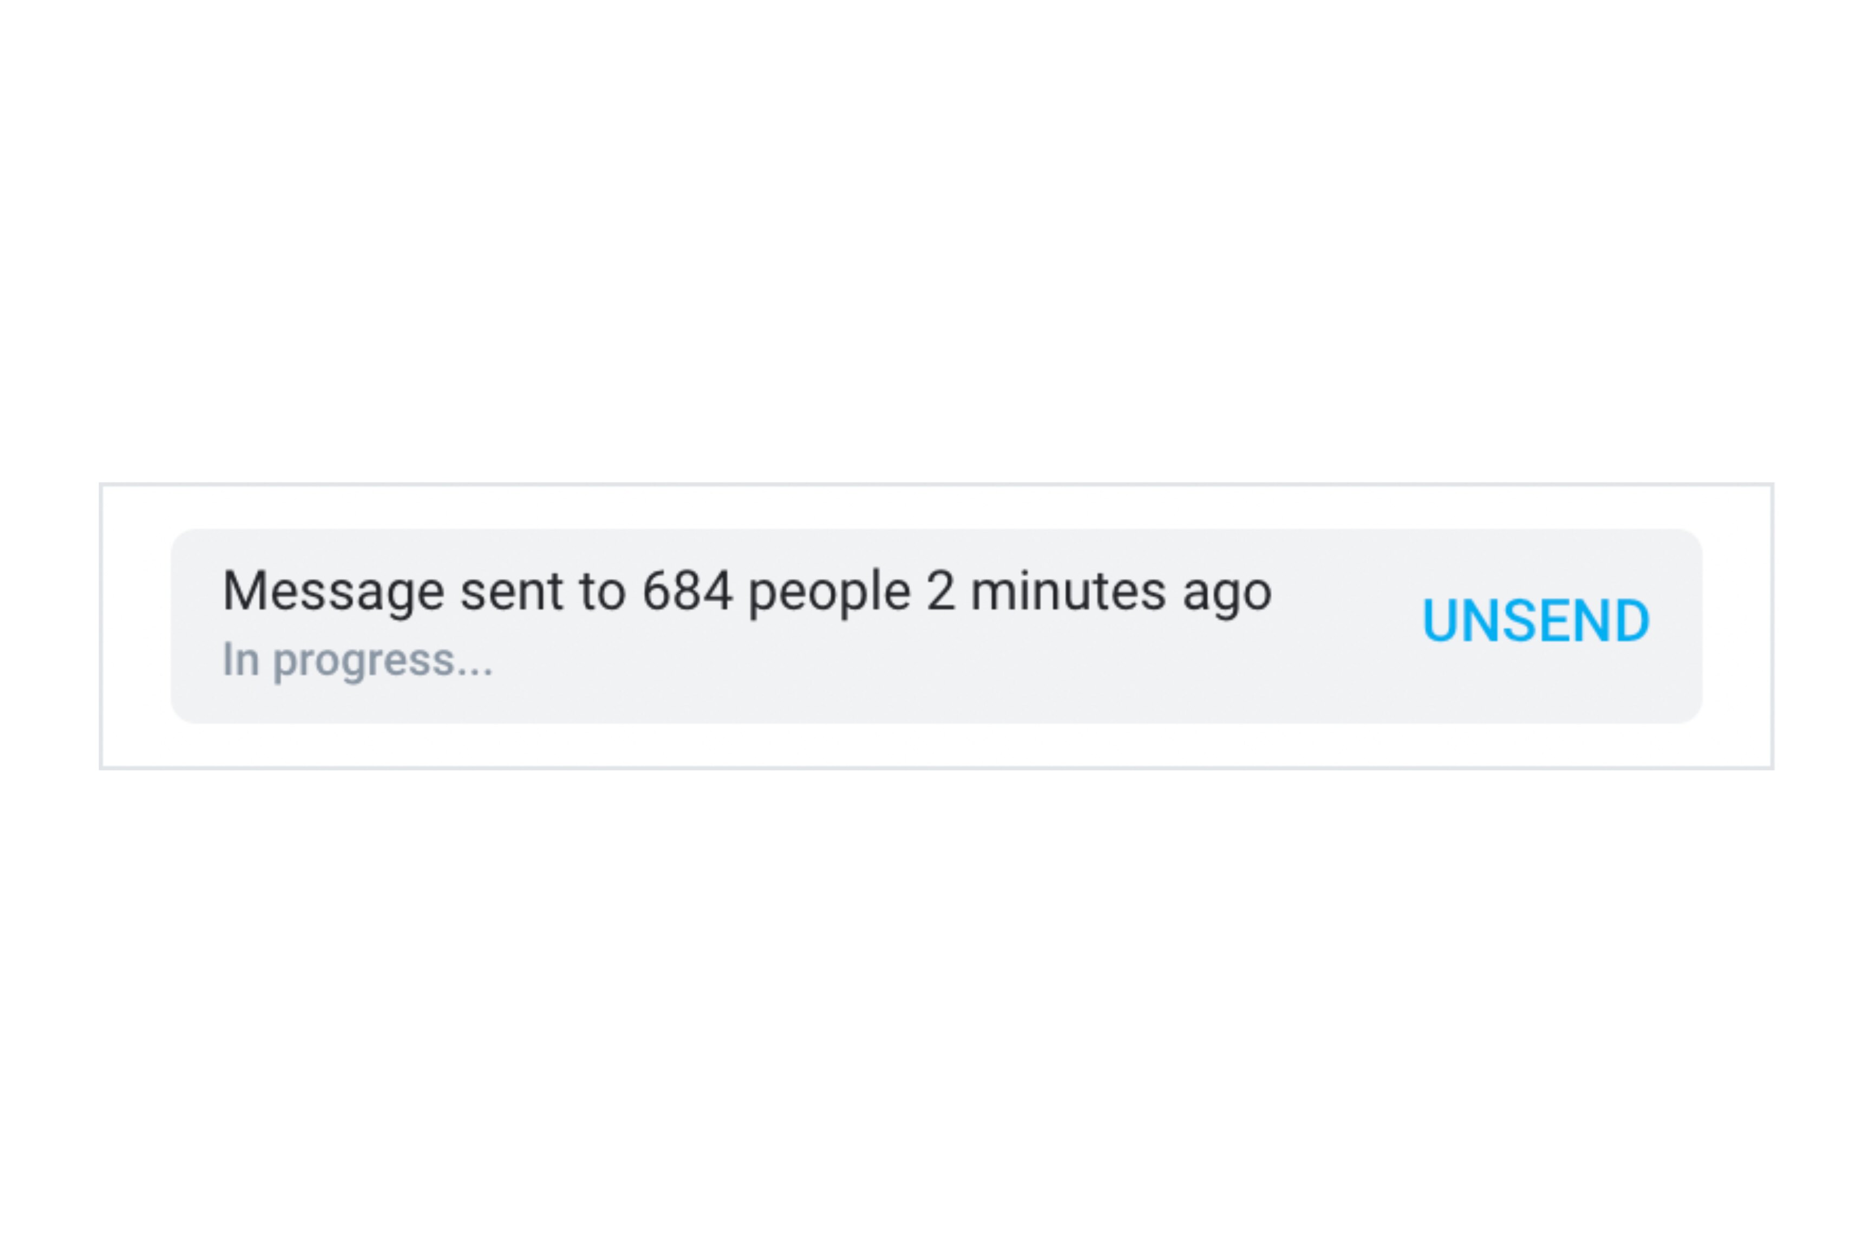Click the word 'Message' in the banner
Screen dimensions: 1876x1251
[x=334, y=591]
